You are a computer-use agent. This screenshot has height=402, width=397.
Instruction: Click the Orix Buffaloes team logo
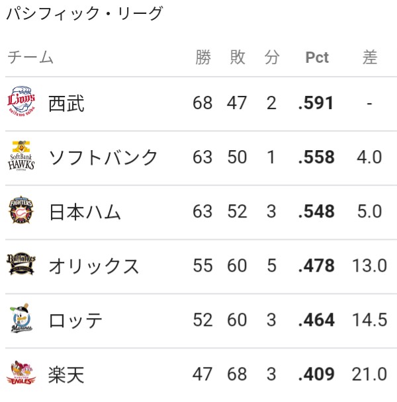(21, 263)
